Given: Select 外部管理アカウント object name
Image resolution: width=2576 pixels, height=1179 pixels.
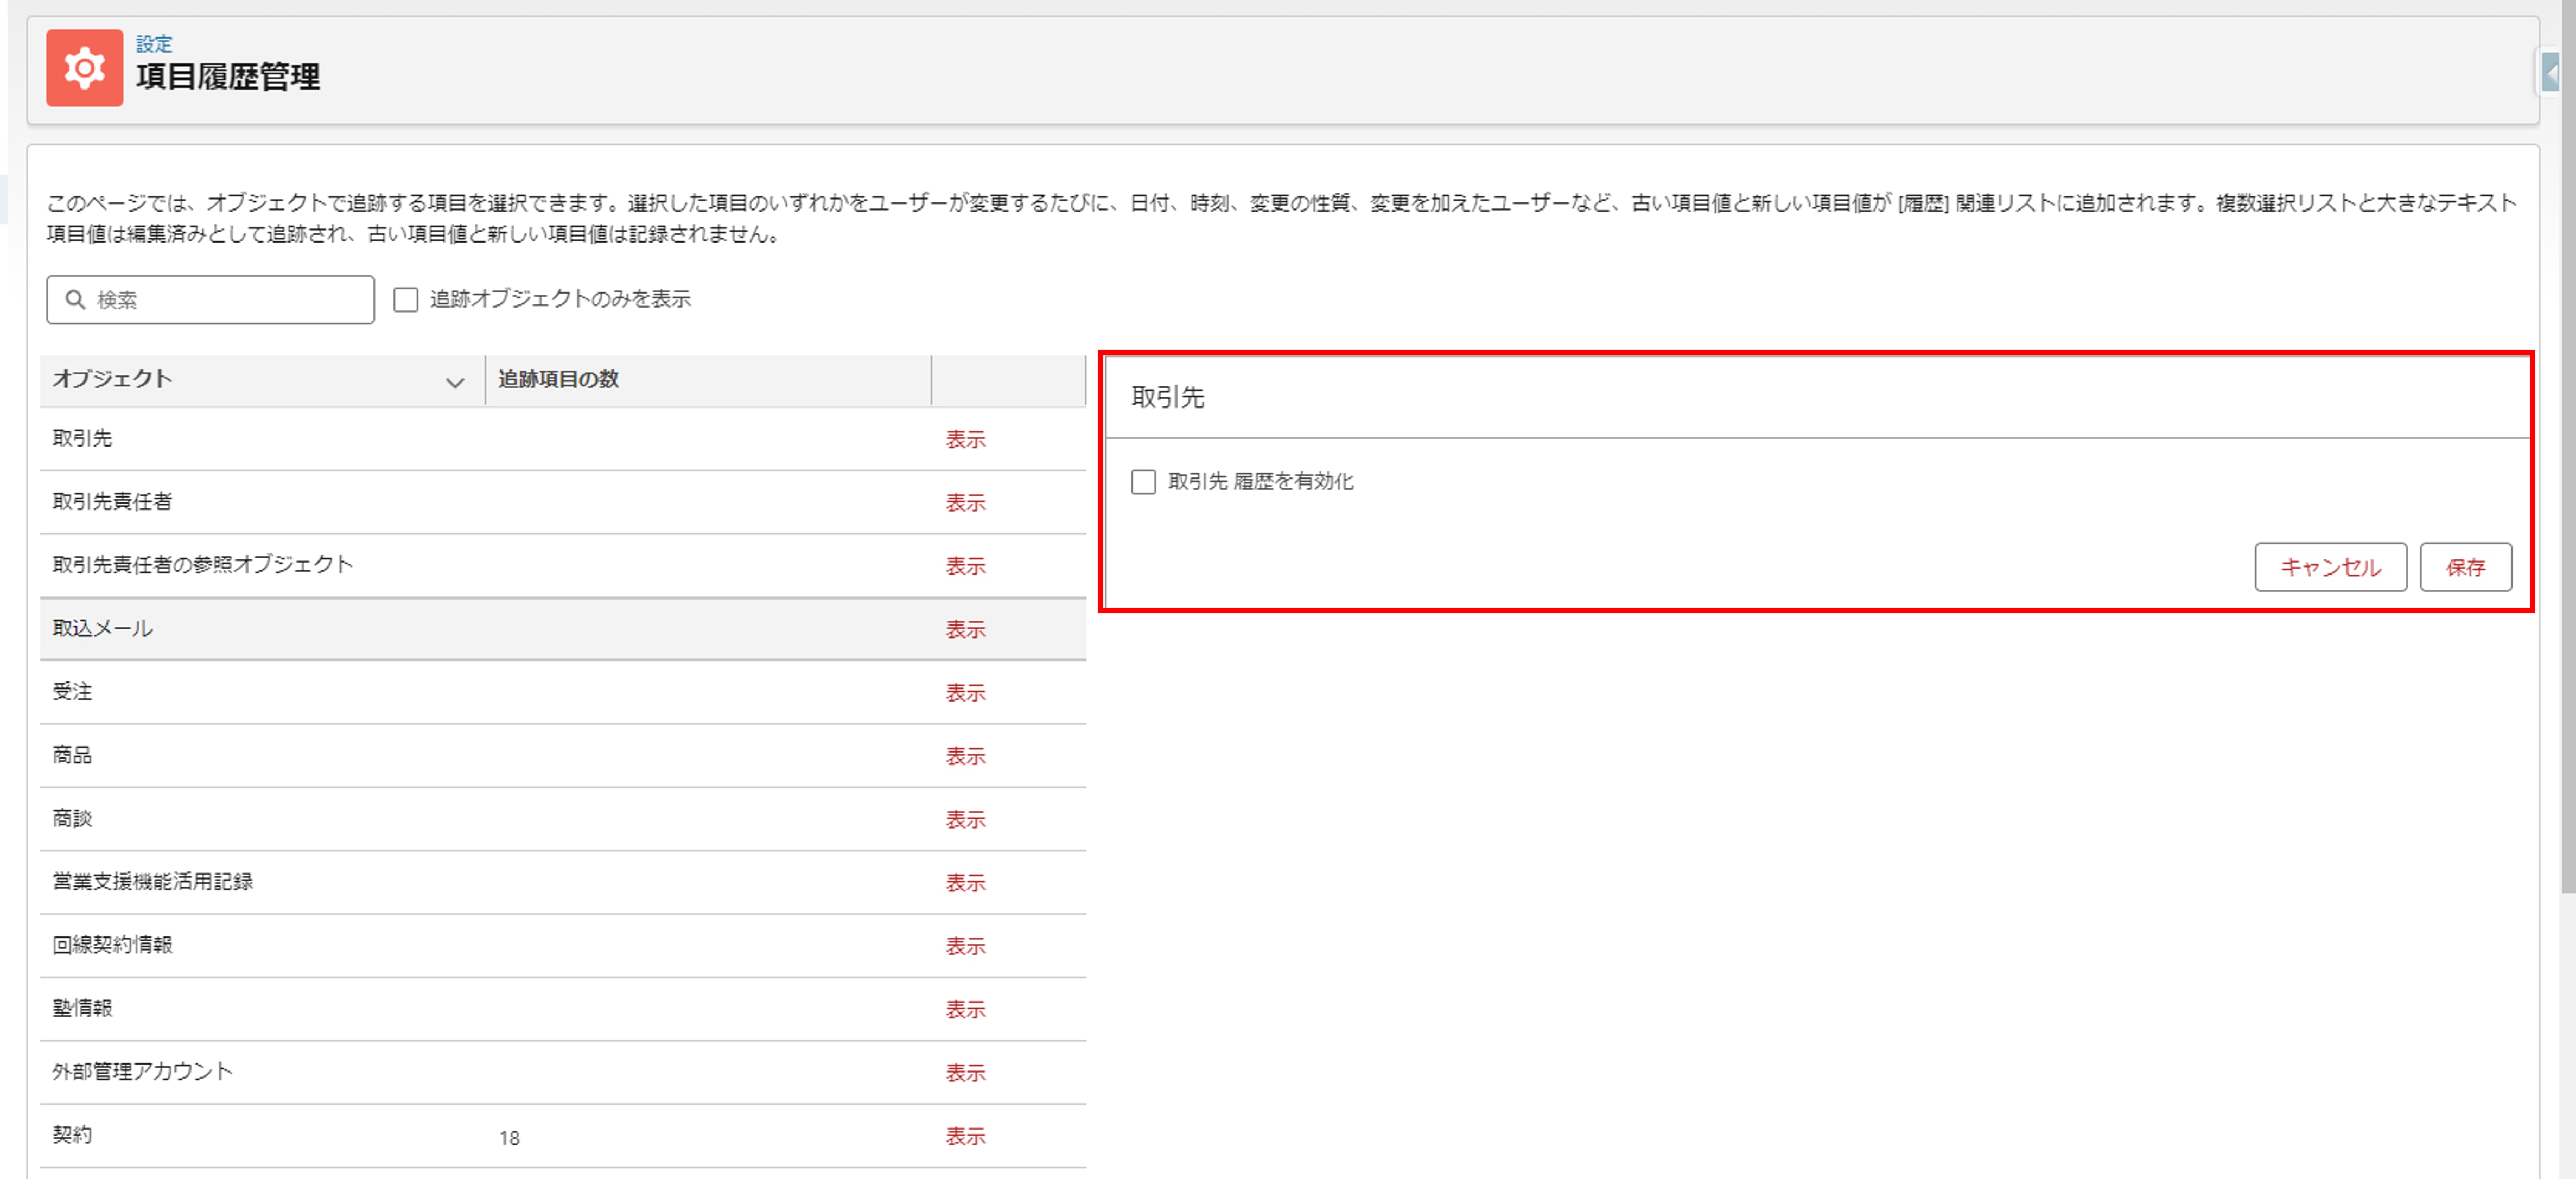Looking at the screenshot, I should coord(142,1071).
